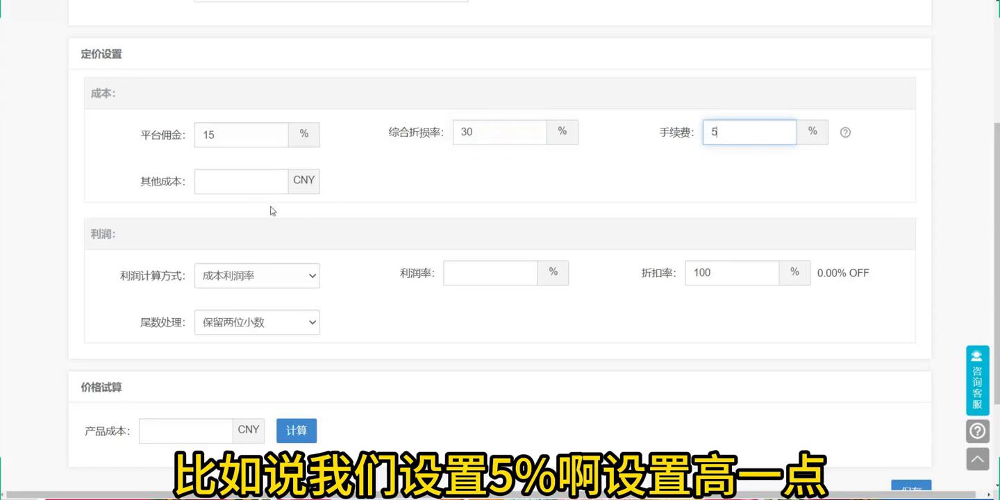
Task: Click the 定价设置 section header
Action: click(101, 53)
